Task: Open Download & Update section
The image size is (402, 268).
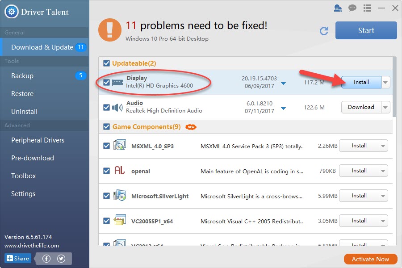Action: click(x=44, y=47)
